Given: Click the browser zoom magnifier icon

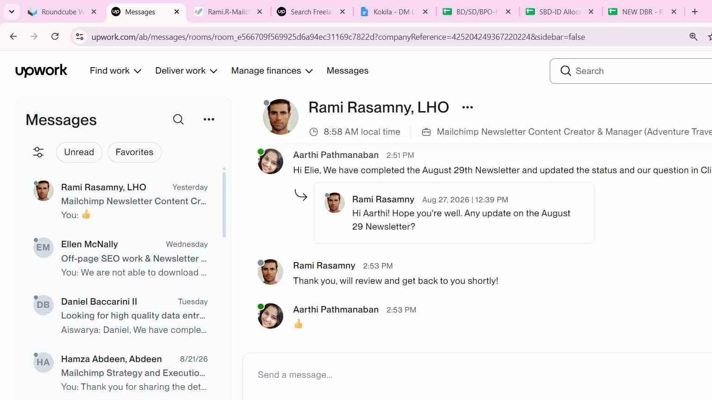Looking at the screenshot, I should click(x=693, y=37).
